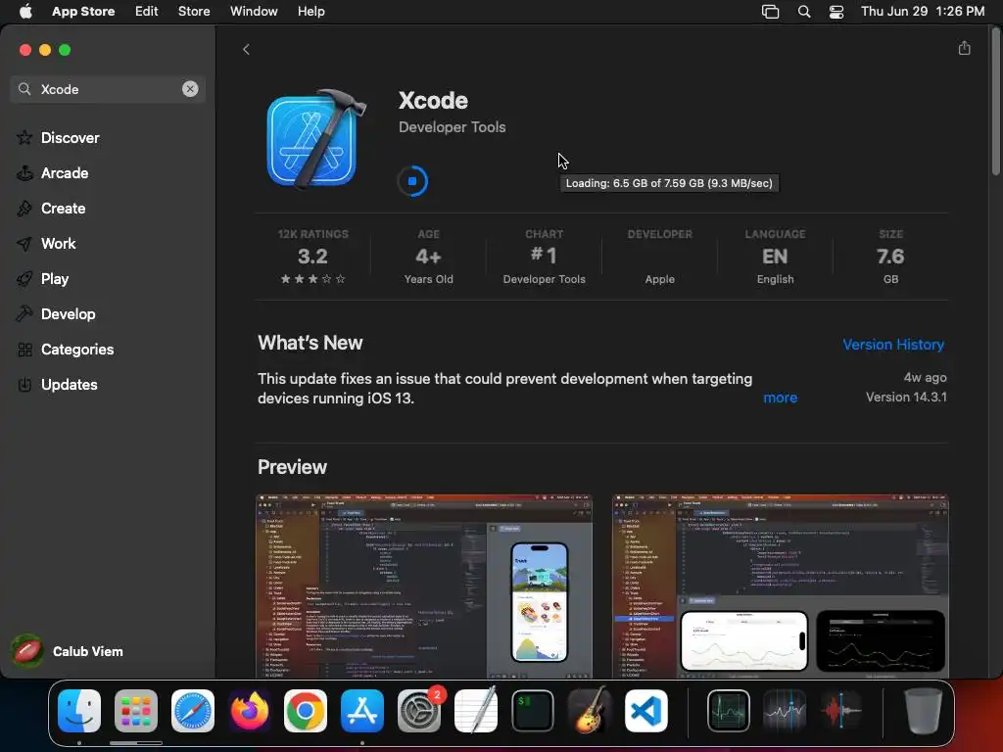Launch Safari from the Dock
The width and height of the screenshot is (1003, 752).
(193, 711)
